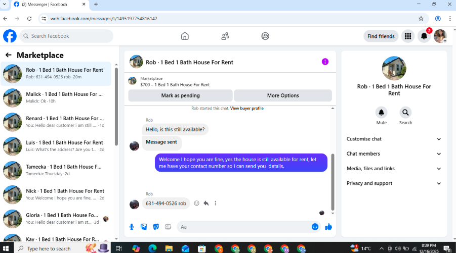456x253 pixels.
Task: Open Task View on the taskbar
Action: [x=118, y=248]
